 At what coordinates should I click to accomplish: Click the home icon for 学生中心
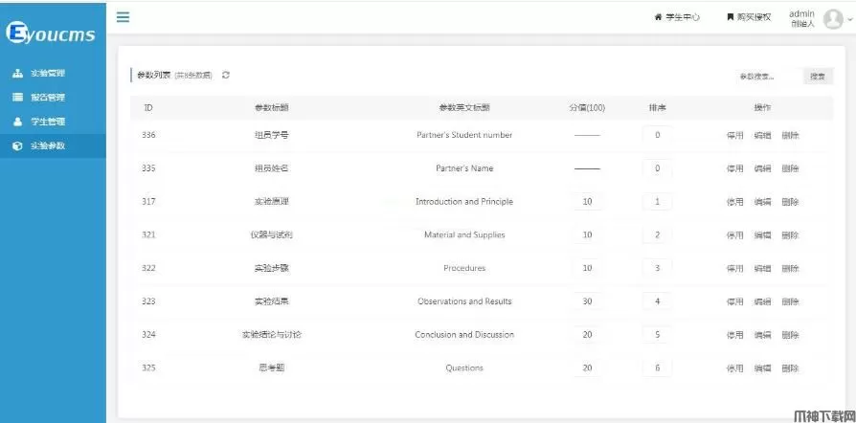[658, 17]
